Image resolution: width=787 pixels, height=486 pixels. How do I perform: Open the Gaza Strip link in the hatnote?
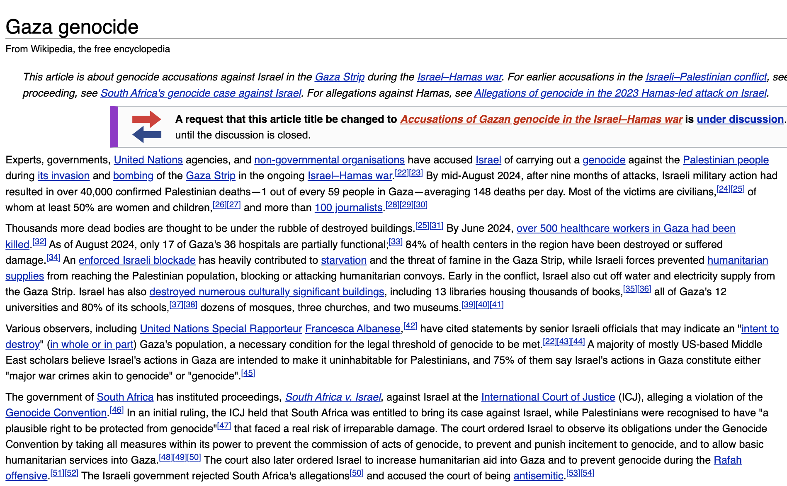(340, 77)
